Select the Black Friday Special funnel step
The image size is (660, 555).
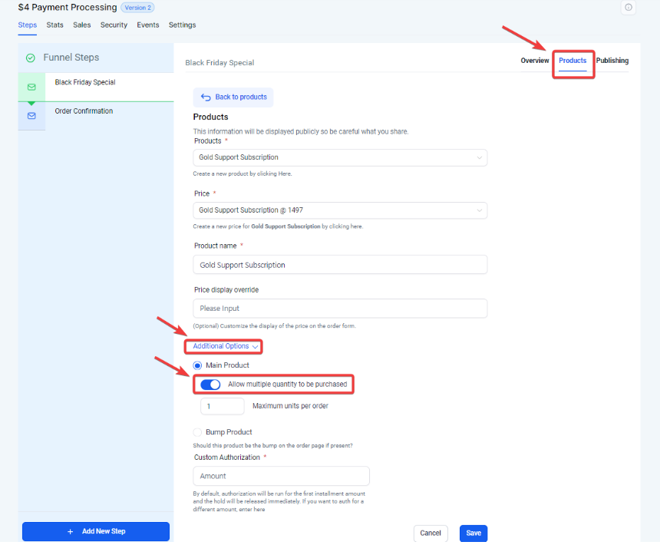coord(96,88)
